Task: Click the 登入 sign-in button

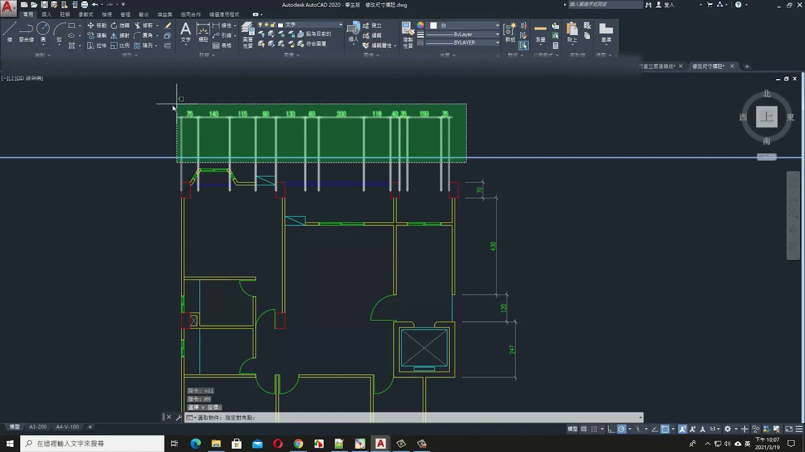Action: click(665, 4)
